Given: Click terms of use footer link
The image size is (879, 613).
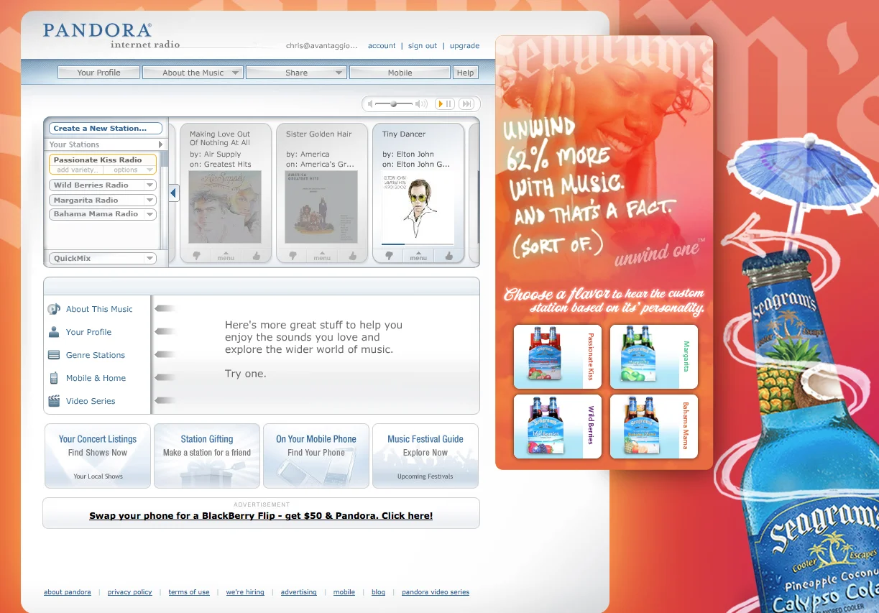Looking at the screenshot, I should point(189,592).
